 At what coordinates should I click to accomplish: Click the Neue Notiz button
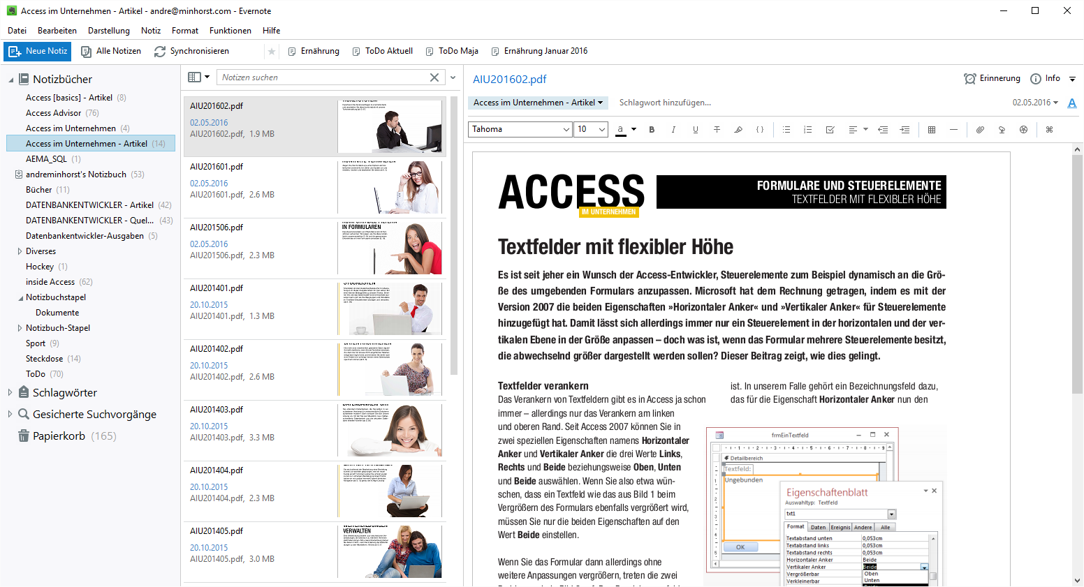37,51
